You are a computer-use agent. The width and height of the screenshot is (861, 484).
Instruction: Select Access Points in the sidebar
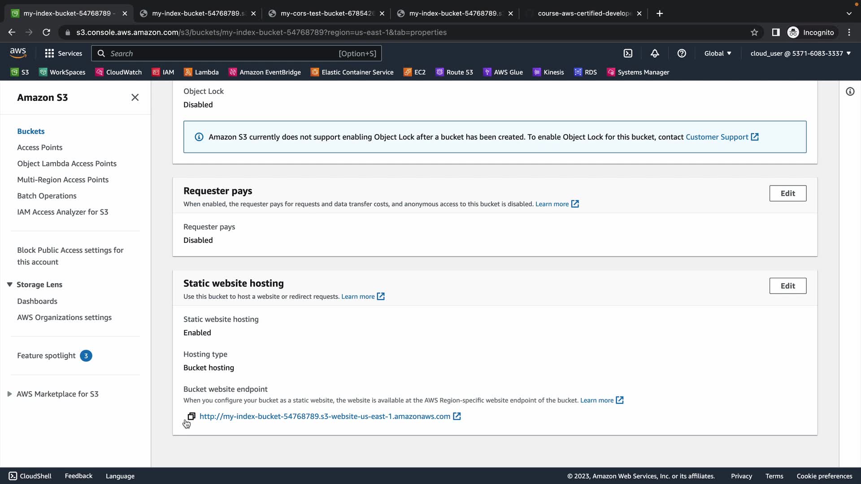39,147
